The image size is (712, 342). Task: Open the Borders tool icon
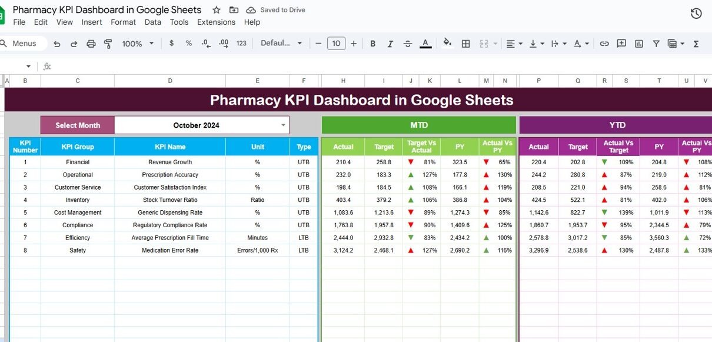click(465, 44)
